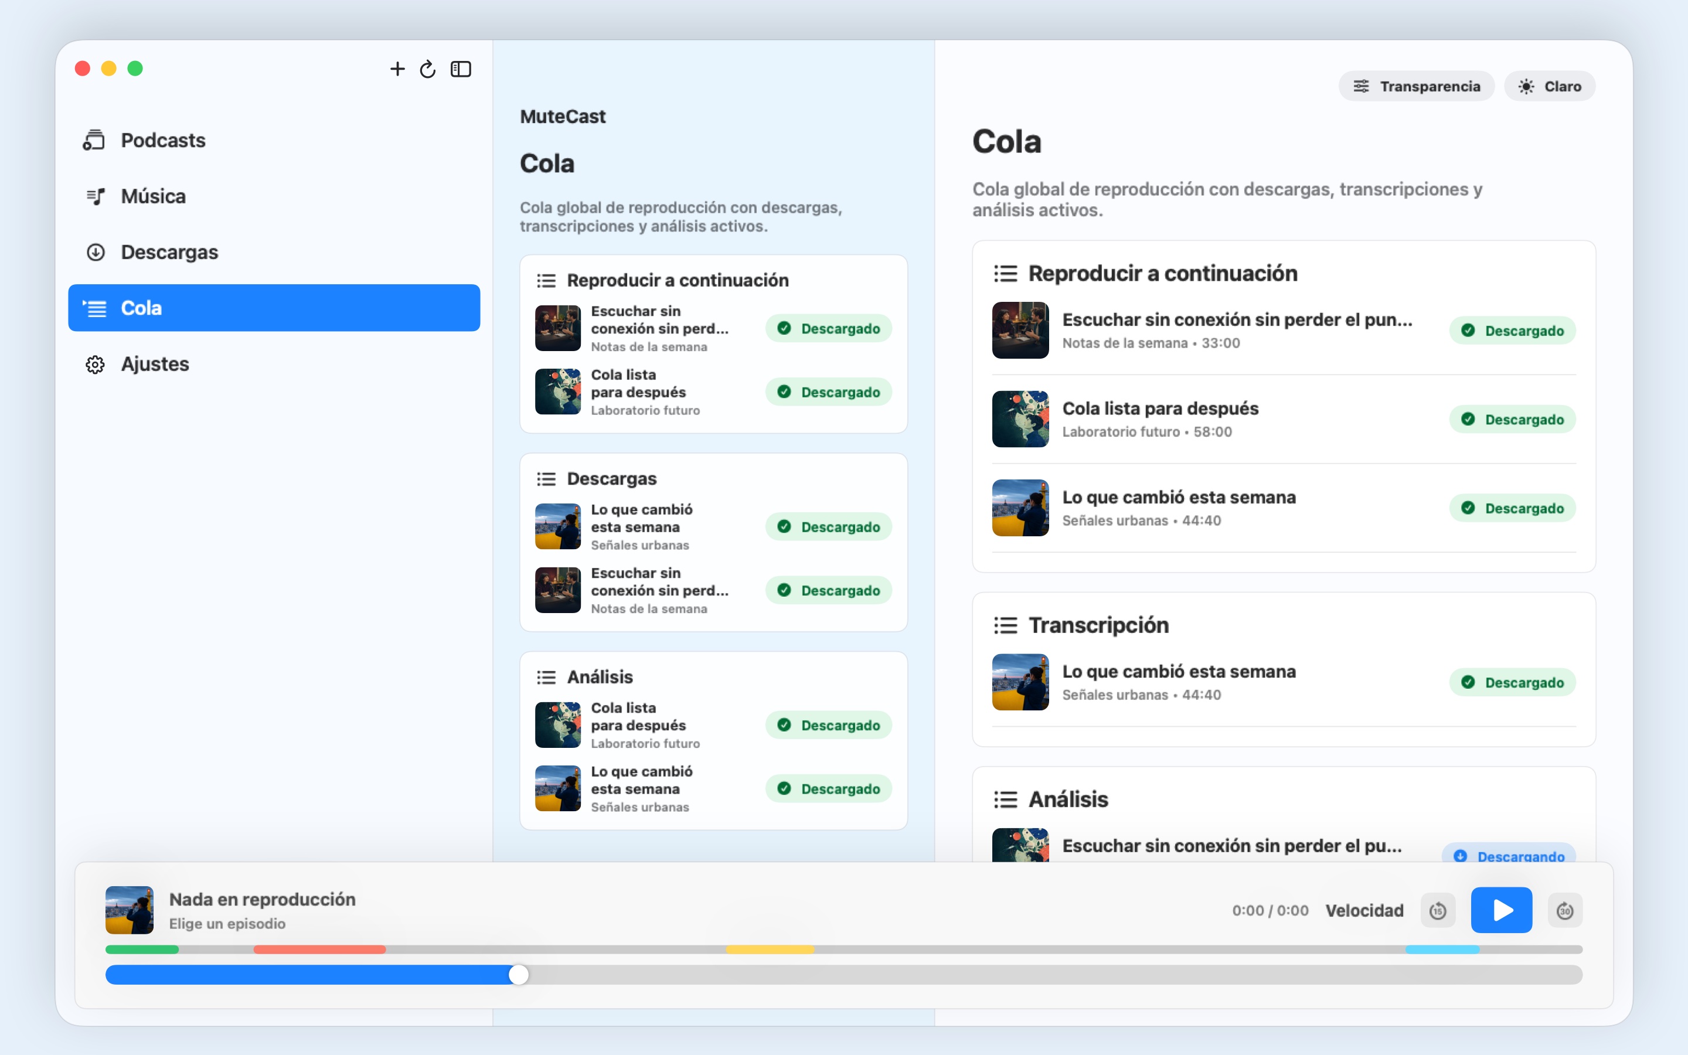Click artwork of Notas de la semana 33:00 episode
The height and width of the screenshot is (1055, 1688).
point(1020,330)
